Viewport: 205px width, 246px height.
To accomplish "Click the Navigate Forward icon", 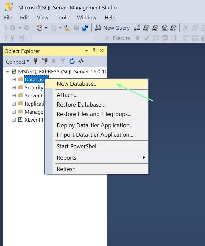I will coord(27,28).
